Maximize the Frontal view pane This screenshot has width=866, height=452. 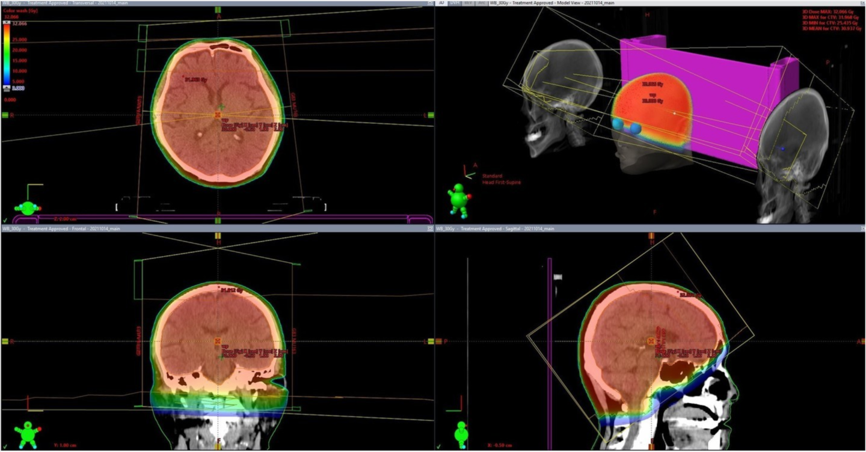click(429, 229)
